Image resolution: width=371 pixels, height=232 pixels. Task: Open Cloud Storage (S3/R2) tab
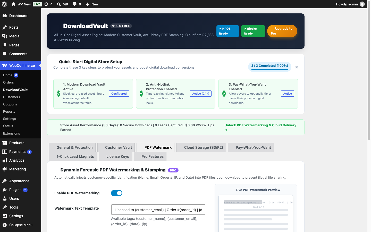tap(201, 147)
